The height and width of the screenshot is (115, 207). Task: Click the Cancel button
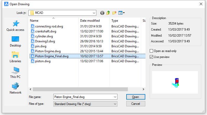tap(136, 104)
